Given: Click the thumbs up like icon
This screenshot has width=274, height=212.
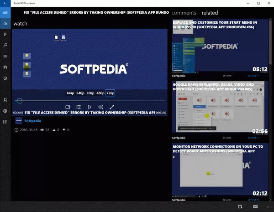Looking at the screenshot, I should coord(54,130).
